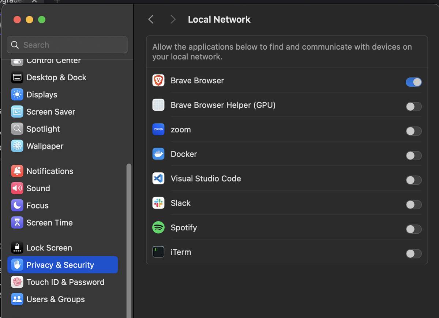Click the Brave Browser lion icon
Screen dimensions: 439x318
pos(158,80)
